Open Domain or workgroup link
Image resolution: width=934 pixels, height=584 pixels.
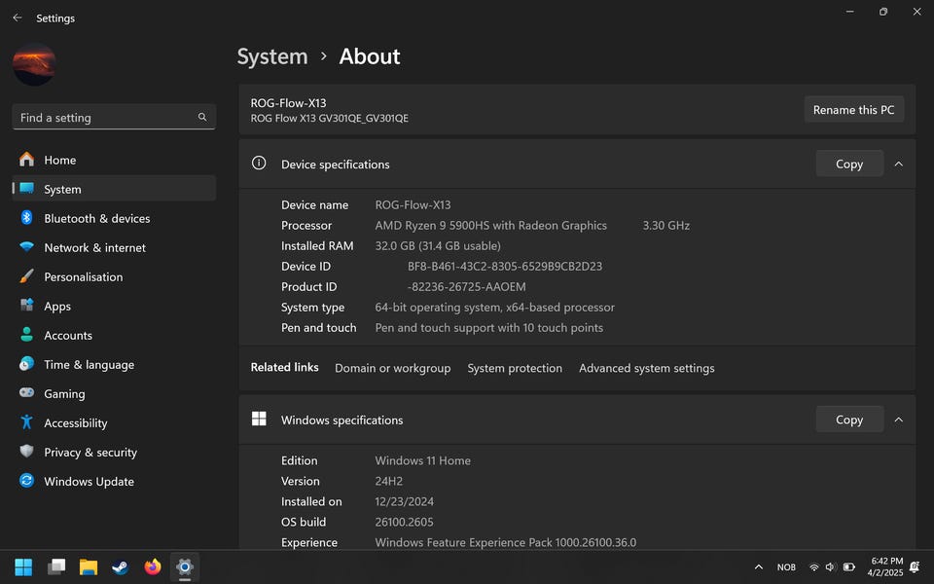[x=392, y=368]
